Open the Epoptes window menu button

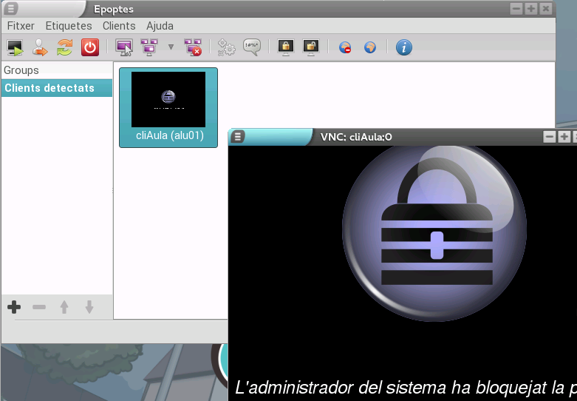[x=13, y=9]
